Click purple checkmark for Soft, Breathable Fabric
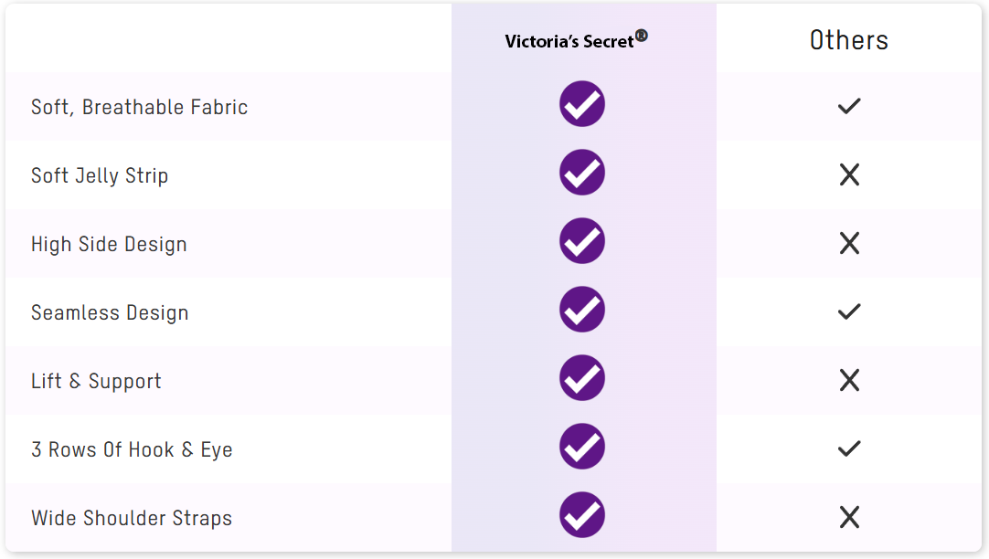 pyautogui.click(x=582, y=104)
